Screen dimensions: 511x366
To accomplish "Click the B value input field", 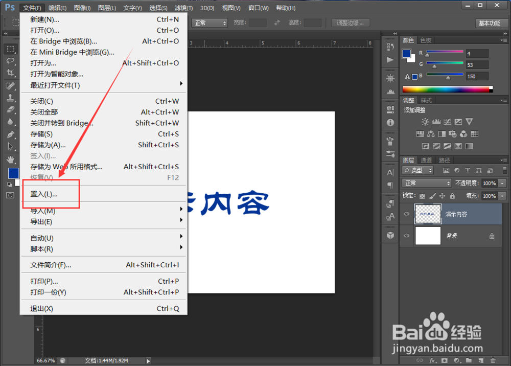I will tap(477, 76).
